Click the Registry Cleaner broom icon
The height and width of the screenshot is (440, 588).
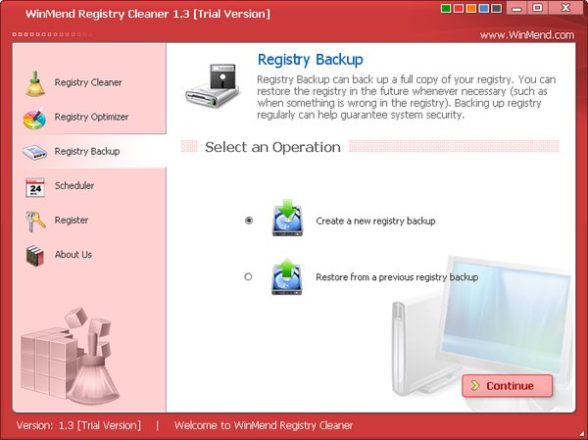click(35, 83)
